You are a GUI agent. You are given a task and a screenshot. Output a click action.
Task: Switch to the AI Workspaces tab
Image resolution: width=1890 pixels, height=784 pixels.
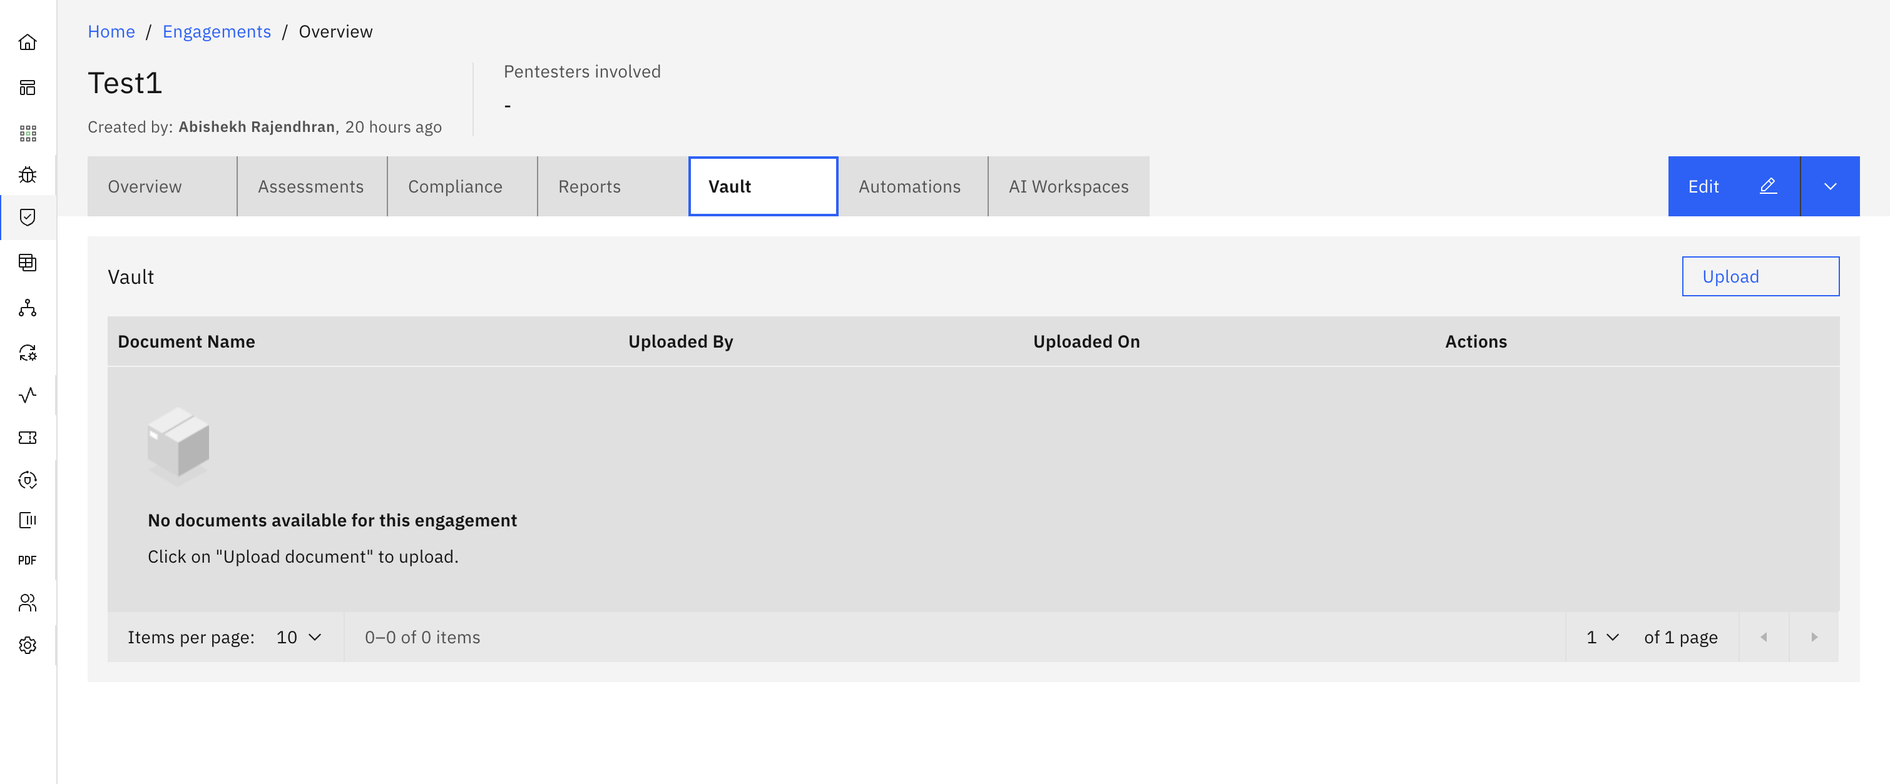1068,187
